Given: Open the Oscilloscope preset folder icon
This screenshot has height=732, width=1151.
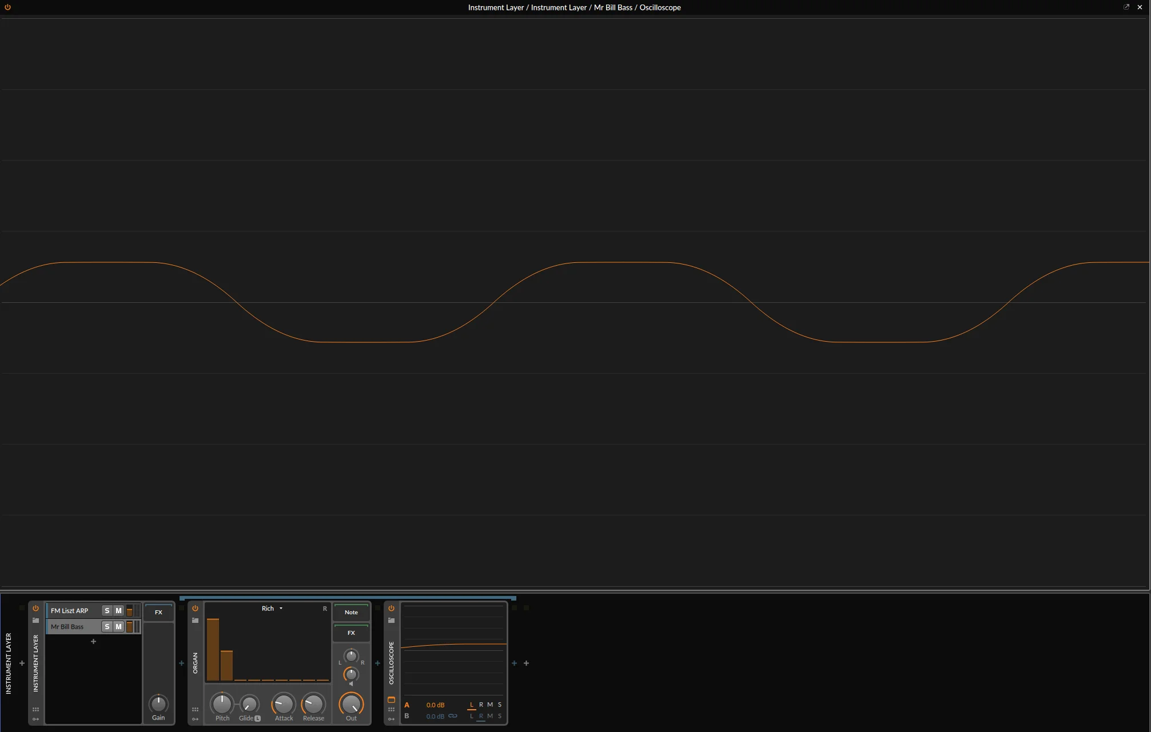Looking at the screenshot, I should pyautogui.click(x=391, y=620).
